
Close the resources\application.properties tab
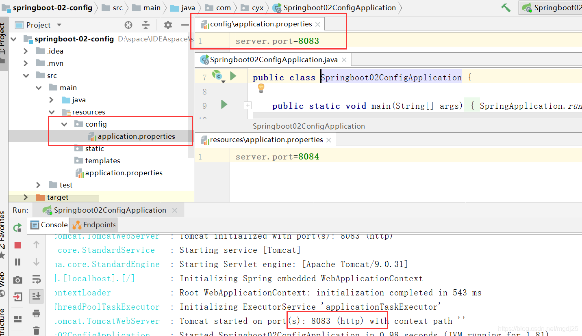point(328,140)
